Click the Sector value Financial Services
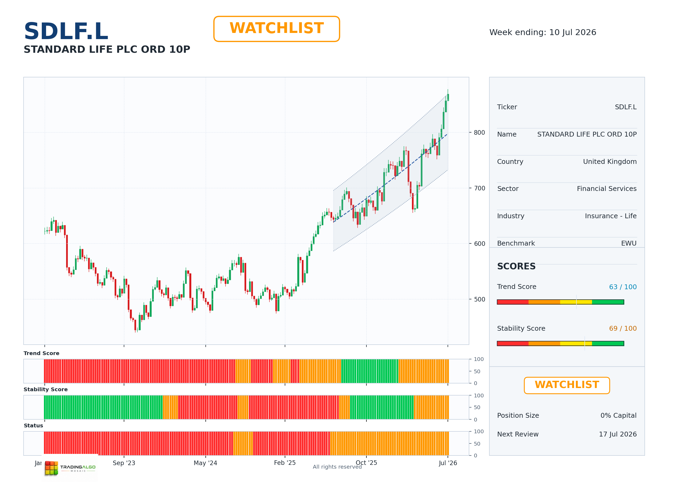 tap(607, 189)
